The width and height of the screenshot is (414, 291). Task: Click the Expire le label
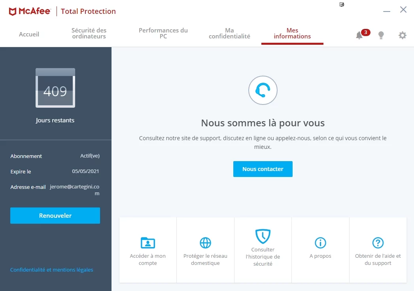(x=21, y=171)
